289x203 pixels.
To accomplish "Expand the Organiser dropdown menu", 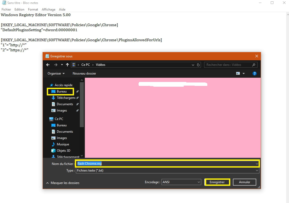I will (x=56, y=73).
